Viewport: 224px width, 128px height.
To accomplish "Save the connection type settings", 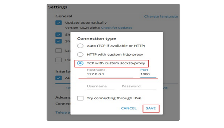I will point(151,108).
